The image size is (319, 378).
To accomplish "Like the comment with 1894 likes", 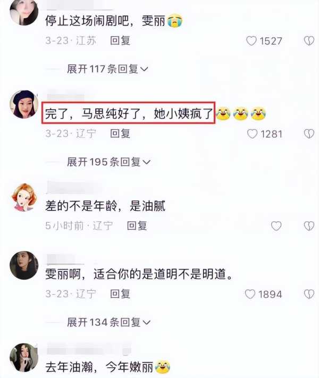I will [x=250, y=294].
